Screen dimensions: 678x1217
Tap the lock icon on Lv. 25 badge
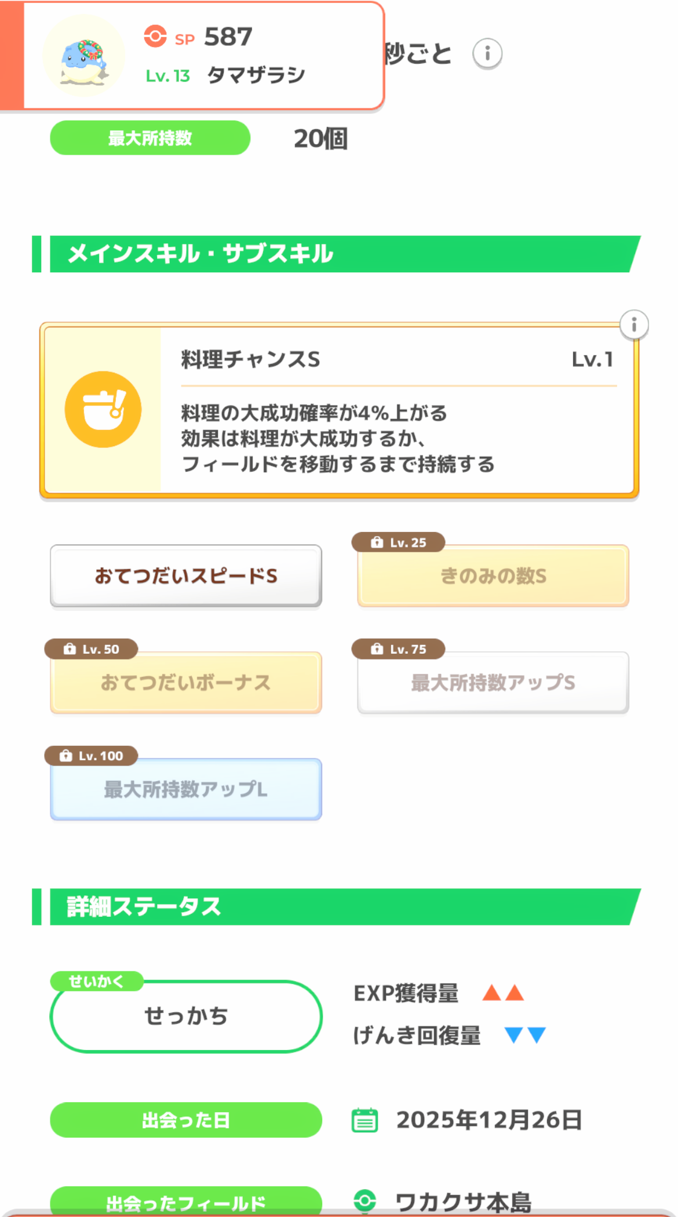[x=377, y=542]
